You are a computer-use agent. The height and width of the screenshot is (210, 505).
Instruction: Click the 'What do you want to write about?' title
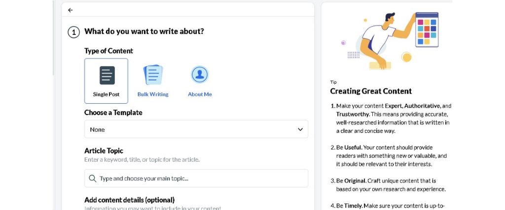tap(144, 31)
